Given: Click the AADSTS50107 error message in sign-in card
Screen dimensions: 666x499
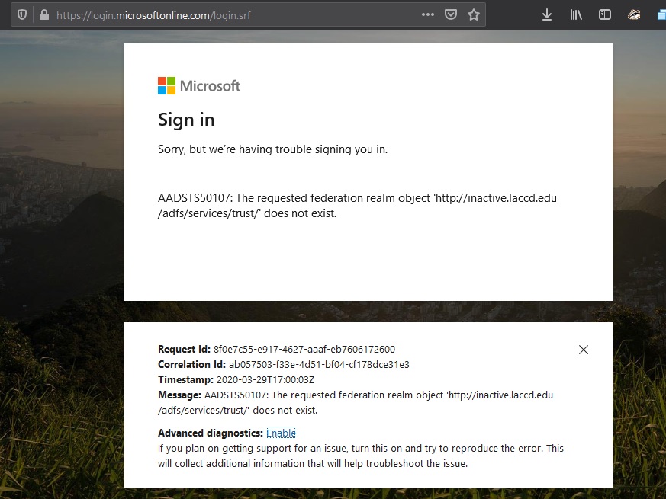Looking at the screenshot, I should [357, 206].
